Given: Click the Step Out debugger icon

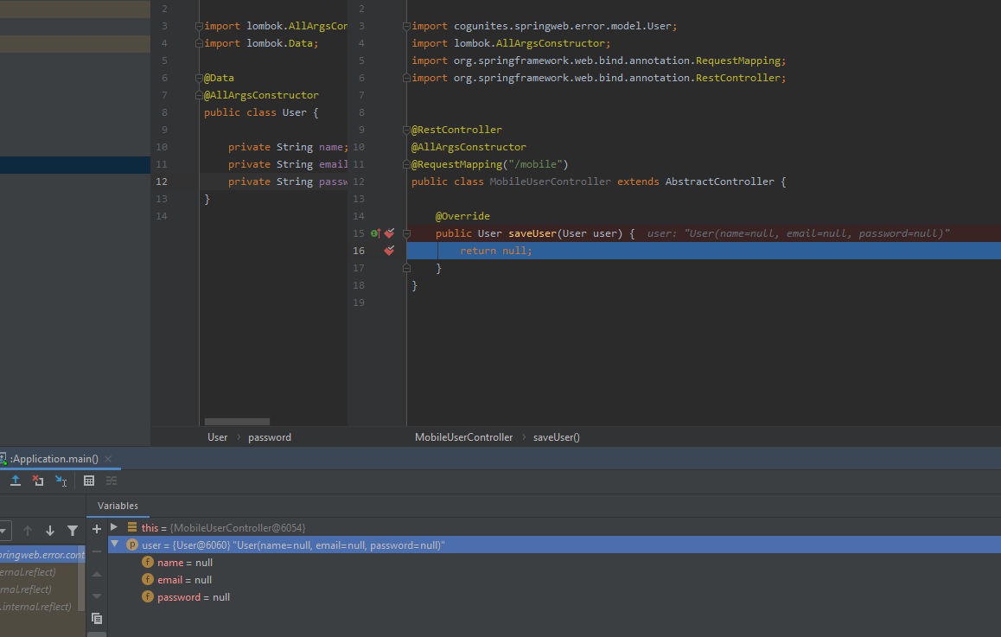Looking at the screenshot, I should [x=16, y=481].
